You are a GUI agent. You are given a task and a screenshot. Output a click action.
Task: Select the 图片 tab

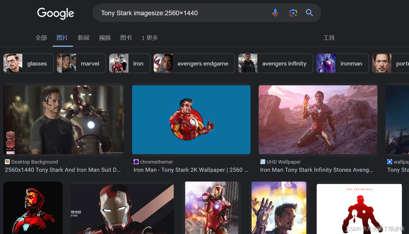tap(62, 38)
